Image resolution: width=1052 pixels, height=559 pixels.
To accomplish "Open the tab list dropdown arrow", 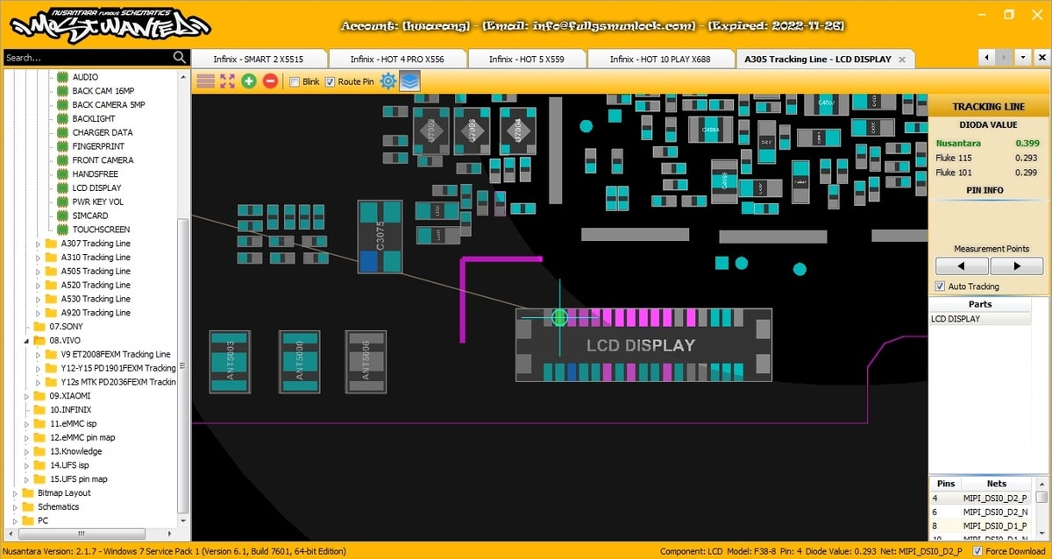I will coord(1023,58).
